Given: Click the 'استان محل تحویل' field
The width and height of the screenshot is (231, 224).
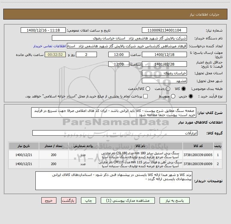Looking at the screenshot, I should click(x=164, y=73).
